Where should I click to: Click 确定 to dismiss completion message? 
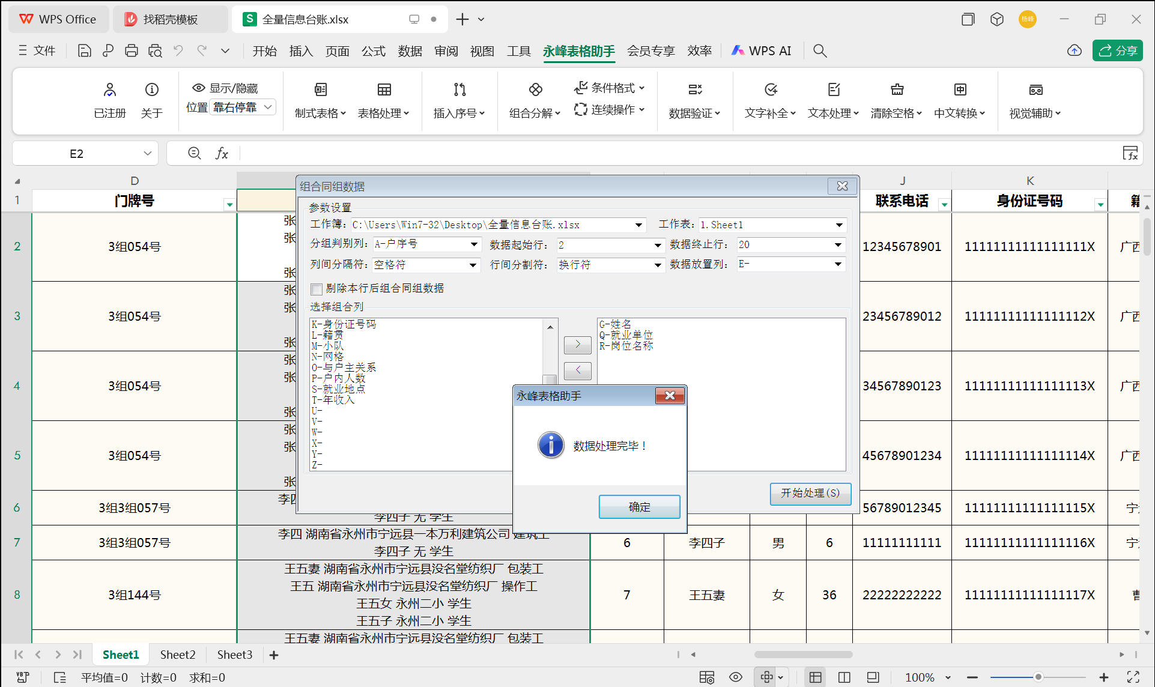click(x=638, y=506)
